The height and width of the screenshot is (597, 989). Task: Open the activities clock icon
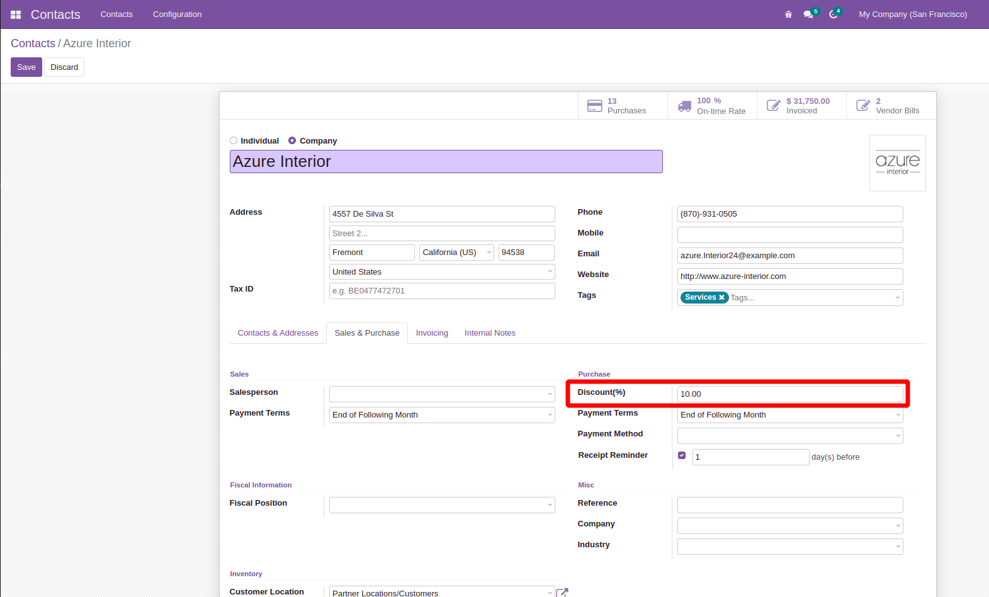(x=834, y=14)
